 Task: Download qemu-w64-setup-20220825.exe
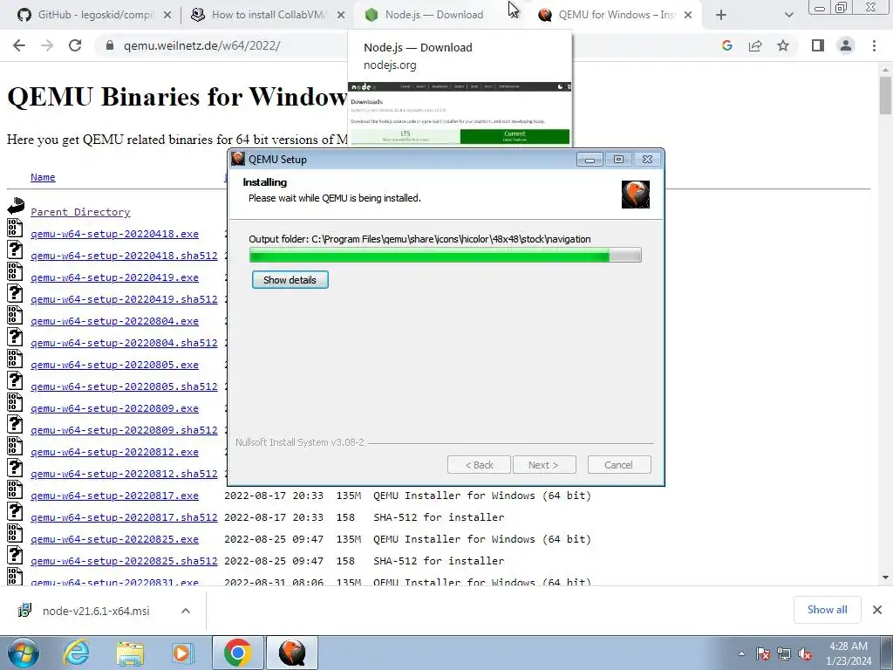tap(114, 539)
